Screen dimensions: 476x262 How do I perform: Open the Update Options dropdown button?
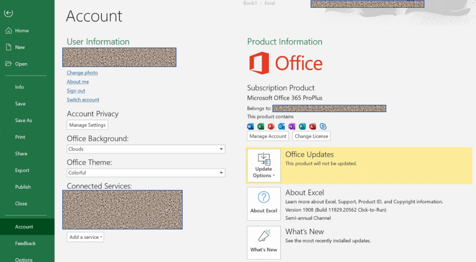pos(264,165)
